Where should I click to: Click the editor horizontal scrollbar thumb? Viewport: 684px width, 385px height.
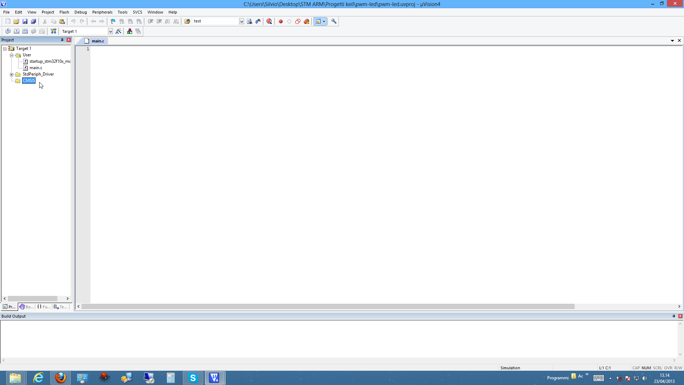coord(328,307)
